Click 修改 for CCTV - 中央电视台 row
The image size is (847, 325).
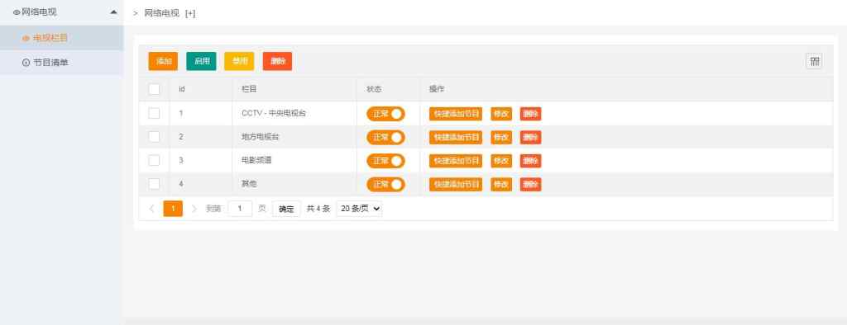[x=501, y=114]
